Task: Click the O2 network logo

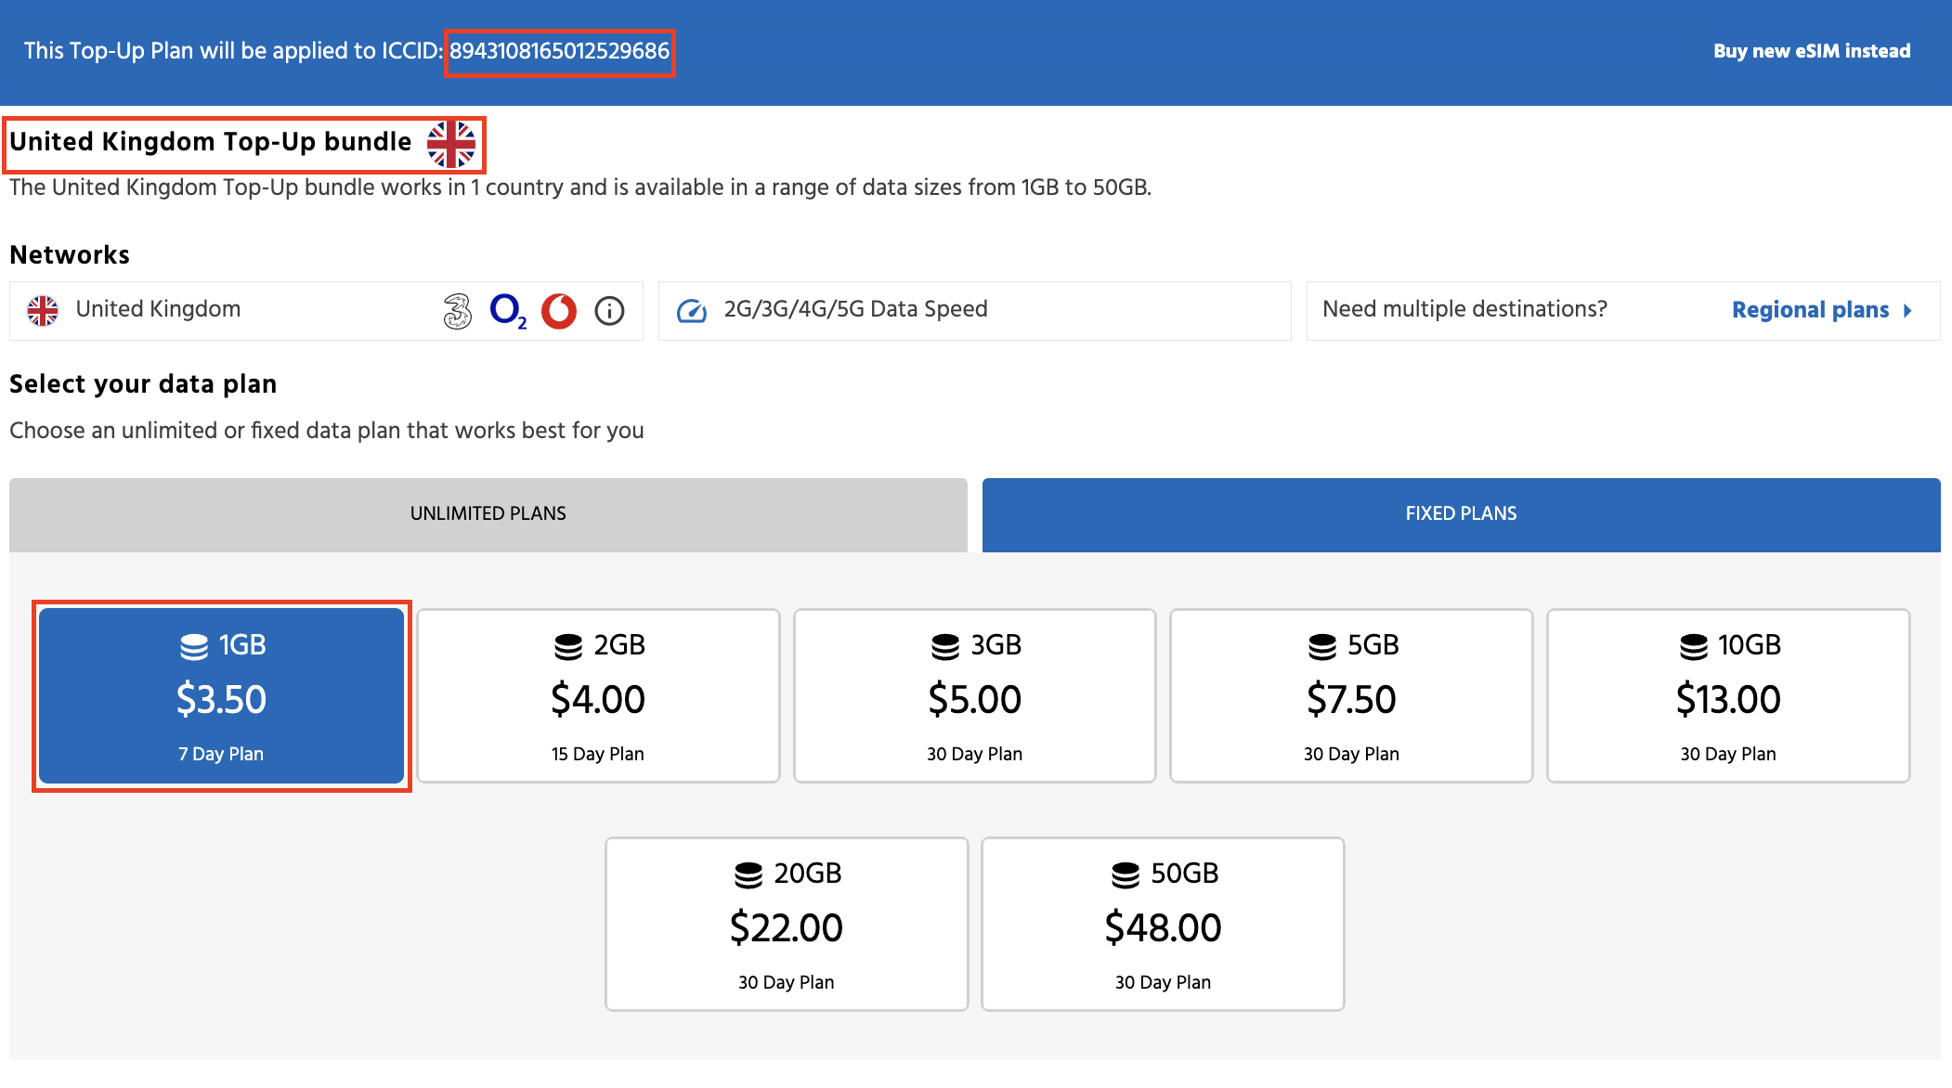Action: [x=508, y=311]
